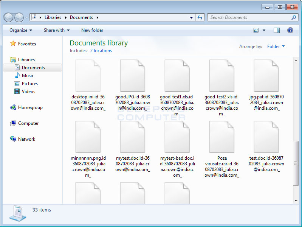
Task: Click the Change your view icon
Action: click(x=256, y=30)
